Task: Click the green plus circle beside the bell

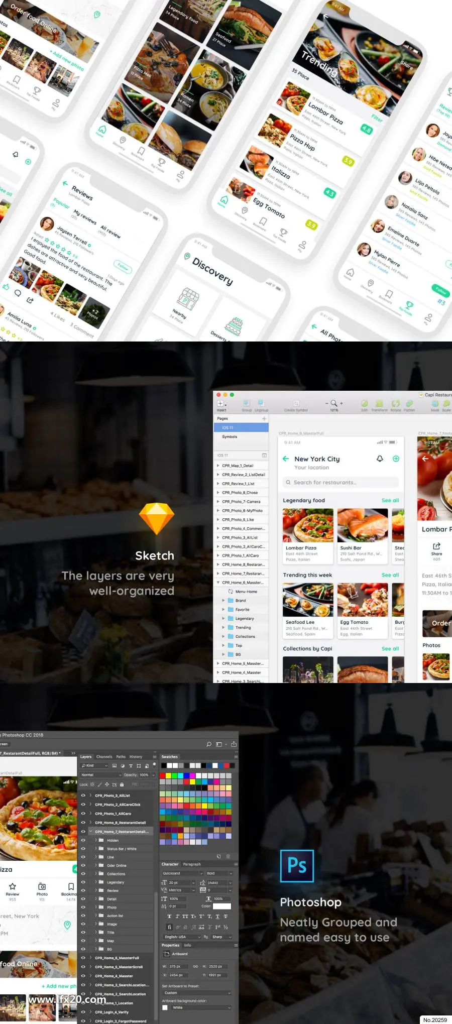Action: (396, 459)
